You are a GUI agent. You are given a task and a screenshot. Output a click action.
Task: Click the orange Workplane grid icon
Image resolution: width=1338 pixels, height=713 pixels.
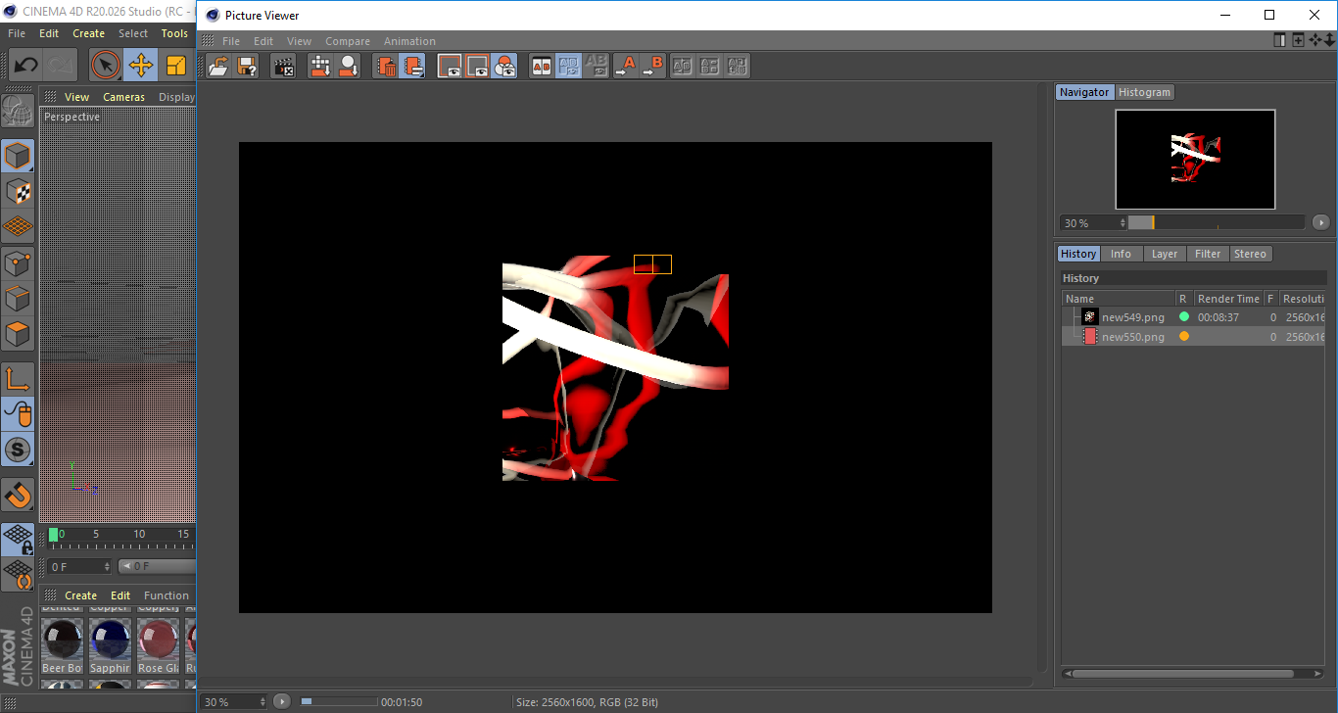tap(17, 226)
